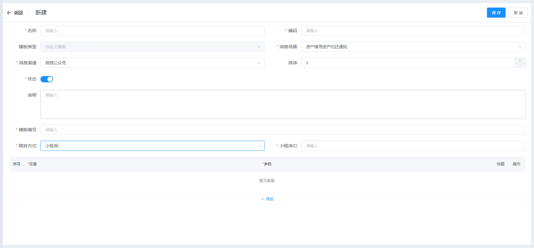534x248 pixels.
Task: Click the 小程序ID input field
Action: click(413, 146)
